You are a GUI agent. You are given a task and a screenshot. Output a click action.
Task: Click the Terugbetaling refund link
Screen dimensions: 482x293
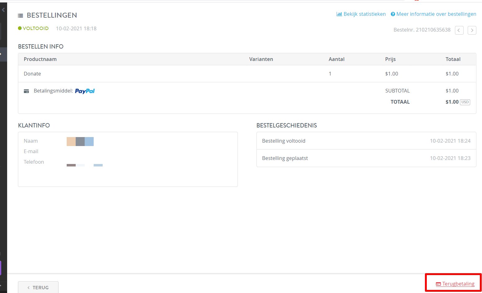click(455, 284)
